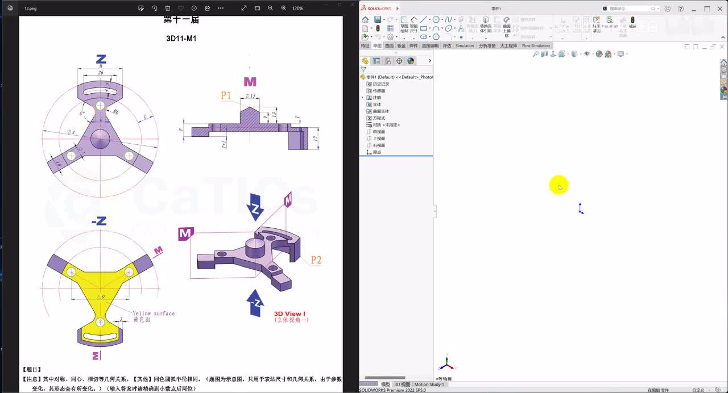Open SolidWorks options gear icon

tap(390, 37)
